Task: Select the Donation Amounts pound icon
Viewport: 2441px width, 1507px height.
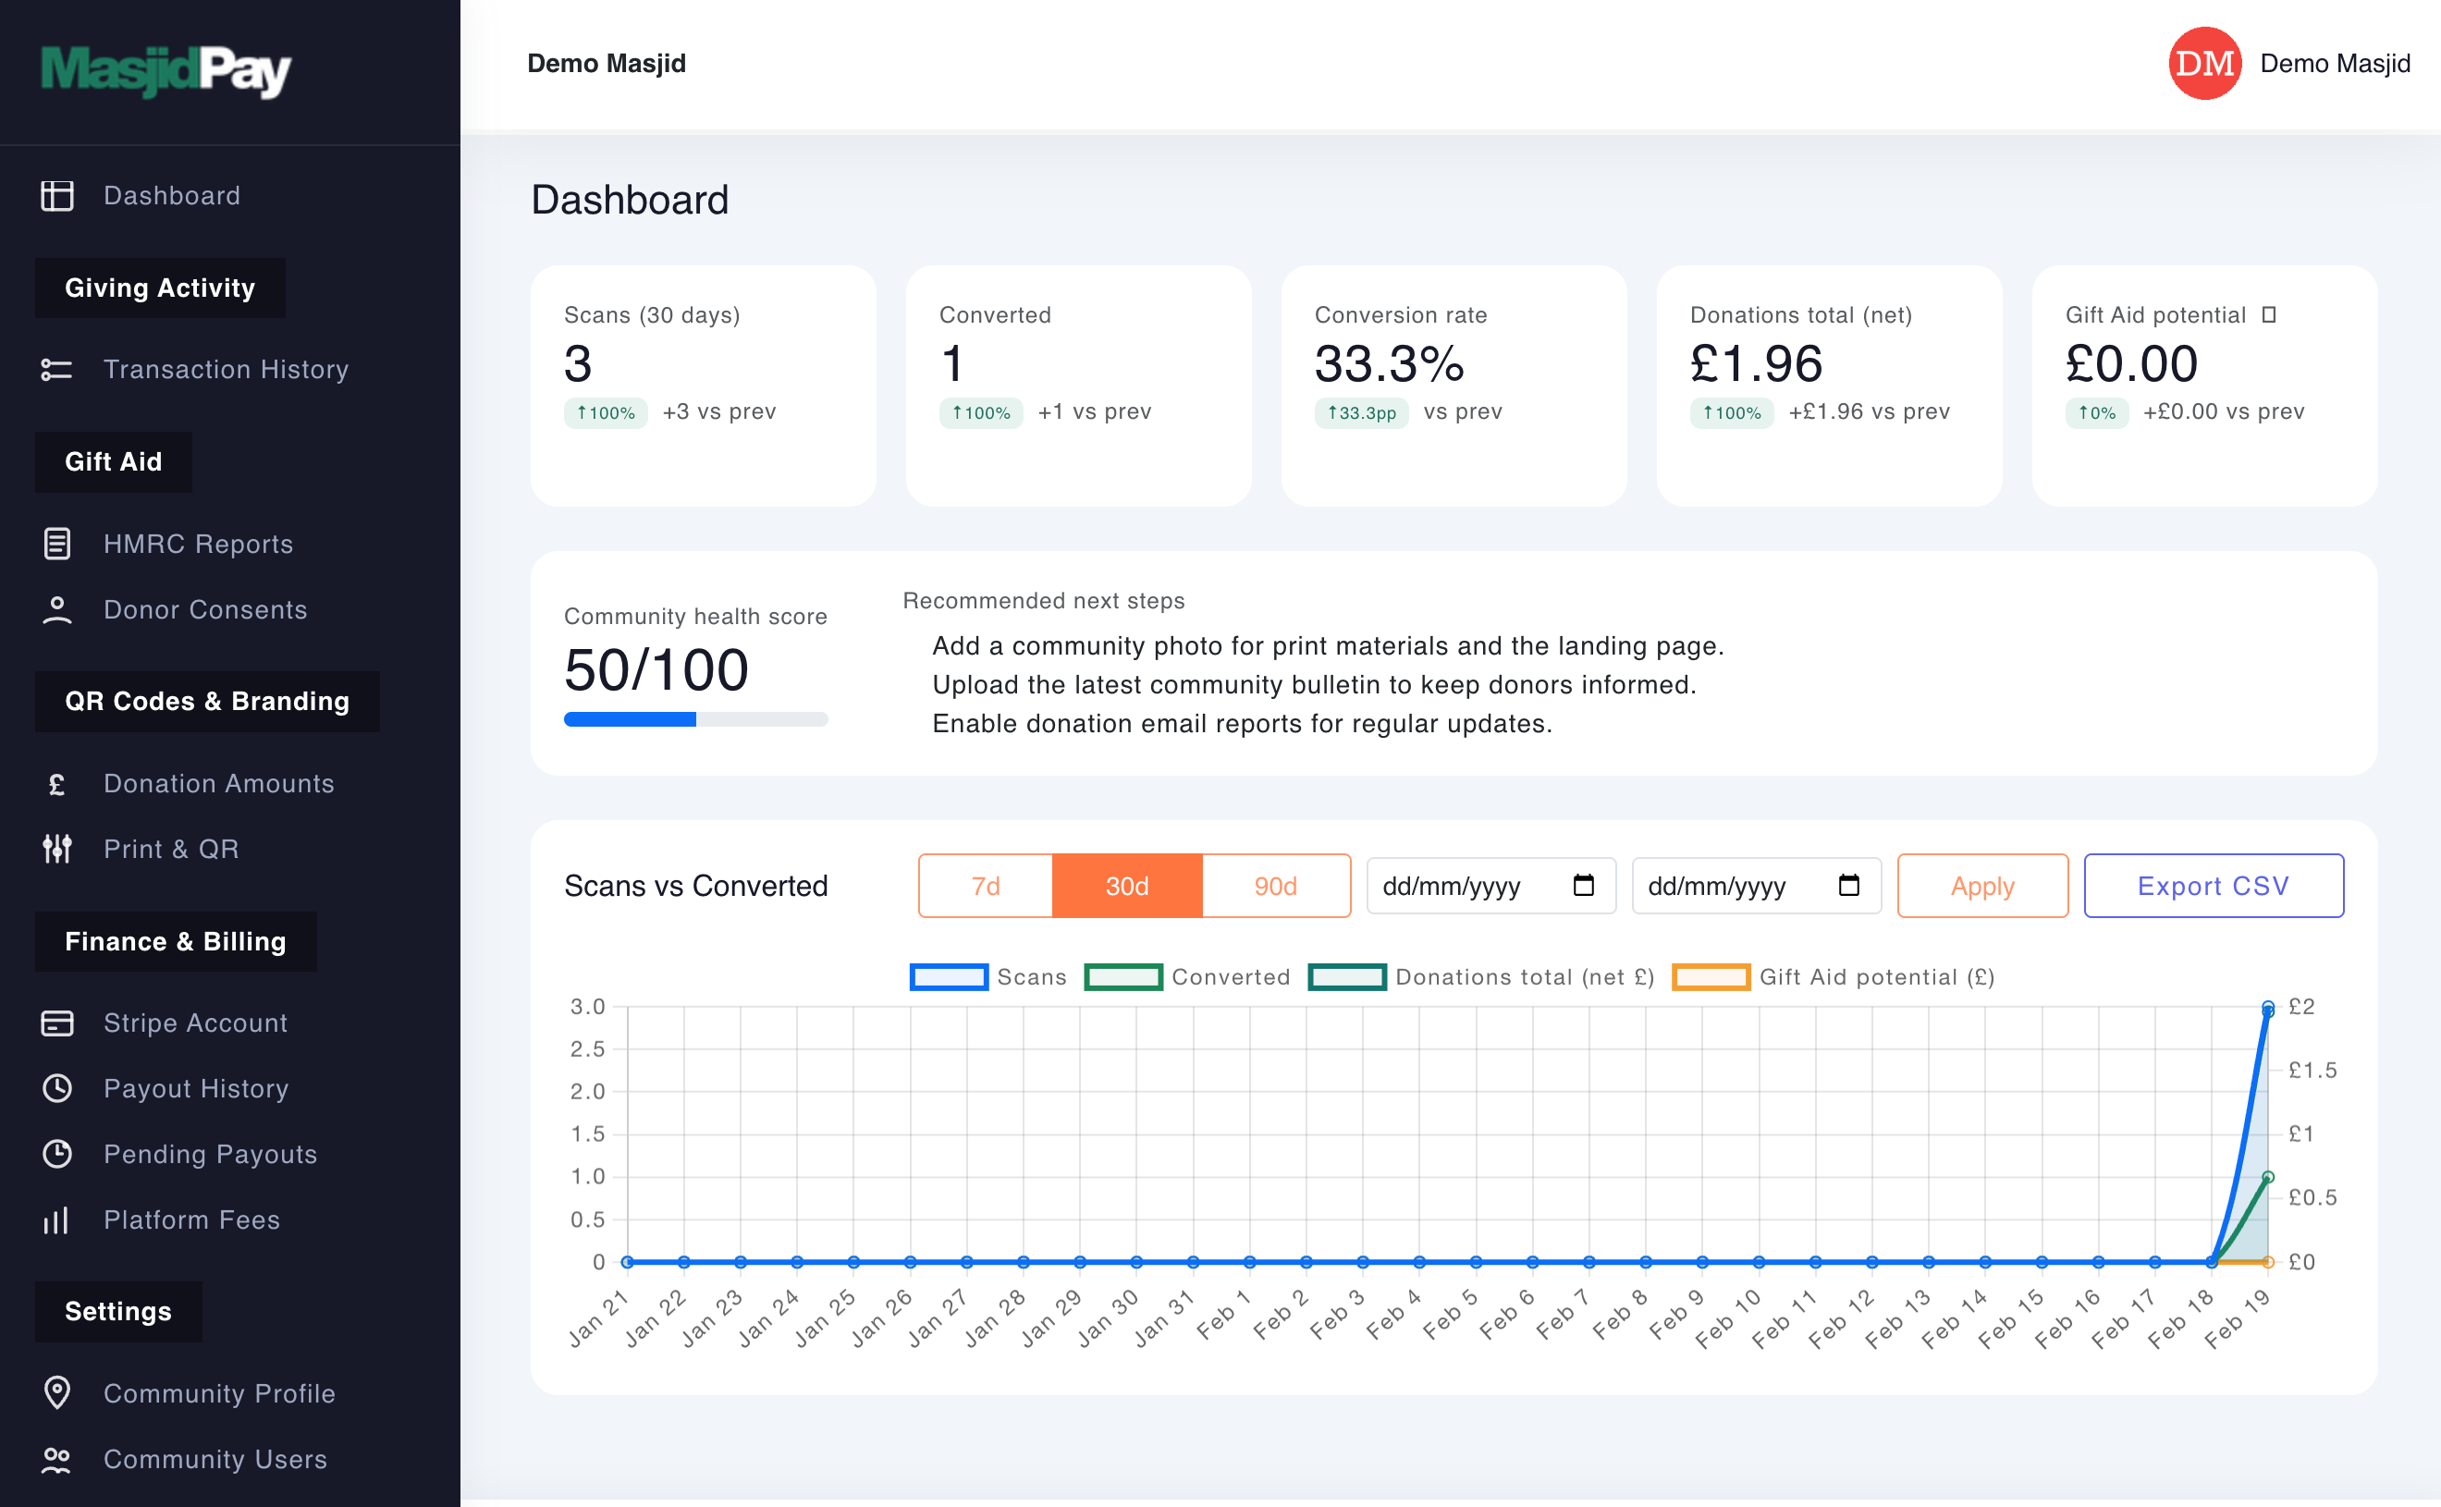Action: click(56, 783)
